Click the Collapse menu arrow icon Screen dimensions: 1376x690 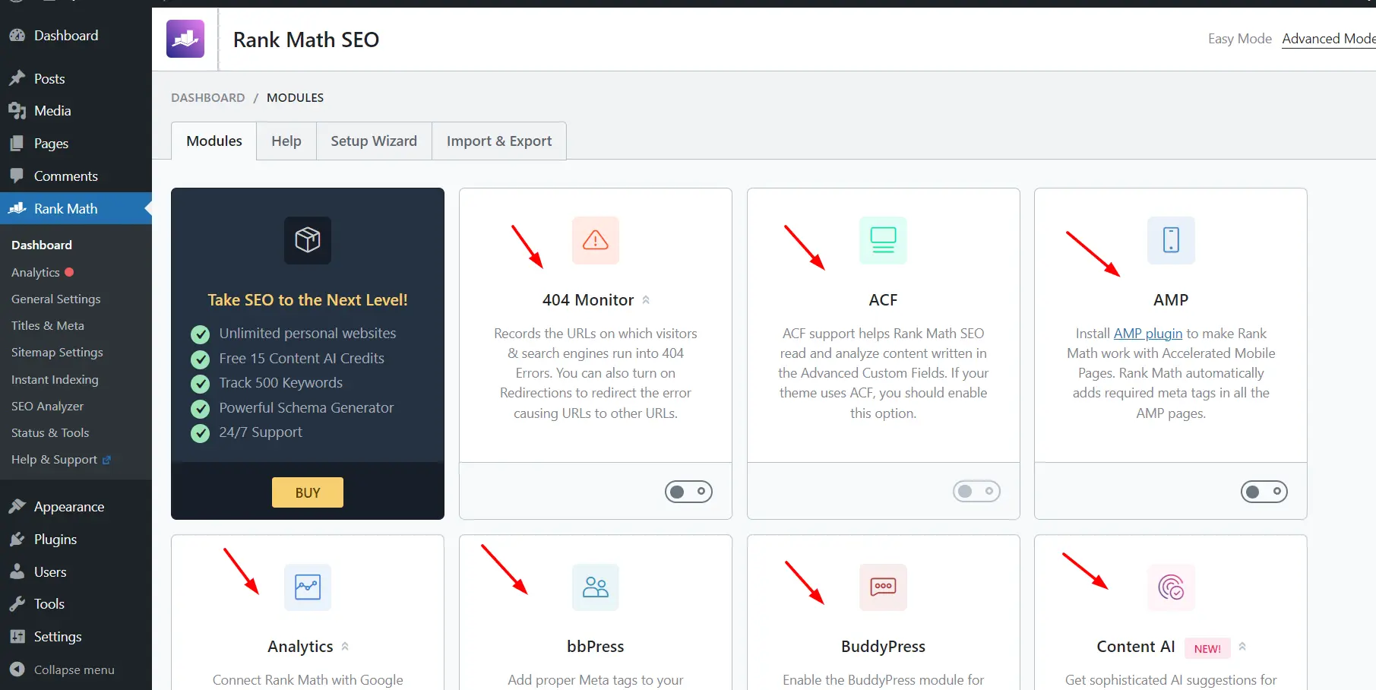click(17, 669)
